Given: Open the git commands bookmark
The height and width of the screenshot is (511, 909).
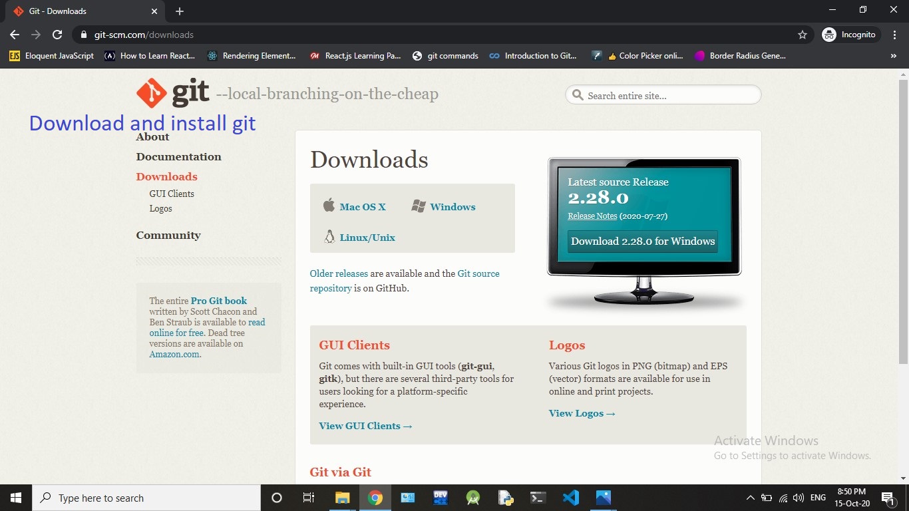Looking at the screenshot, I should click(x=445, y=56).
